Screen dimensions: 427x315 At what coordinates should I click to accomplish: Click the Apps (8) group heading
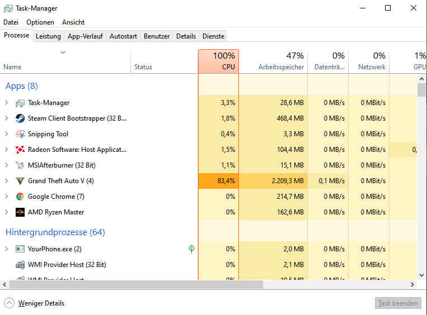pos(21,86)
